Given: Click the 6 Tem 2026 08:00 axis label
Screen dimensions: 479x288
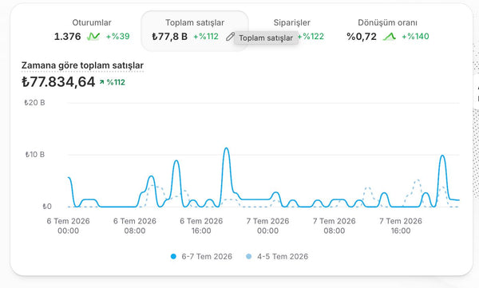Looking at the screenshot, I should (x=135, y=226).
